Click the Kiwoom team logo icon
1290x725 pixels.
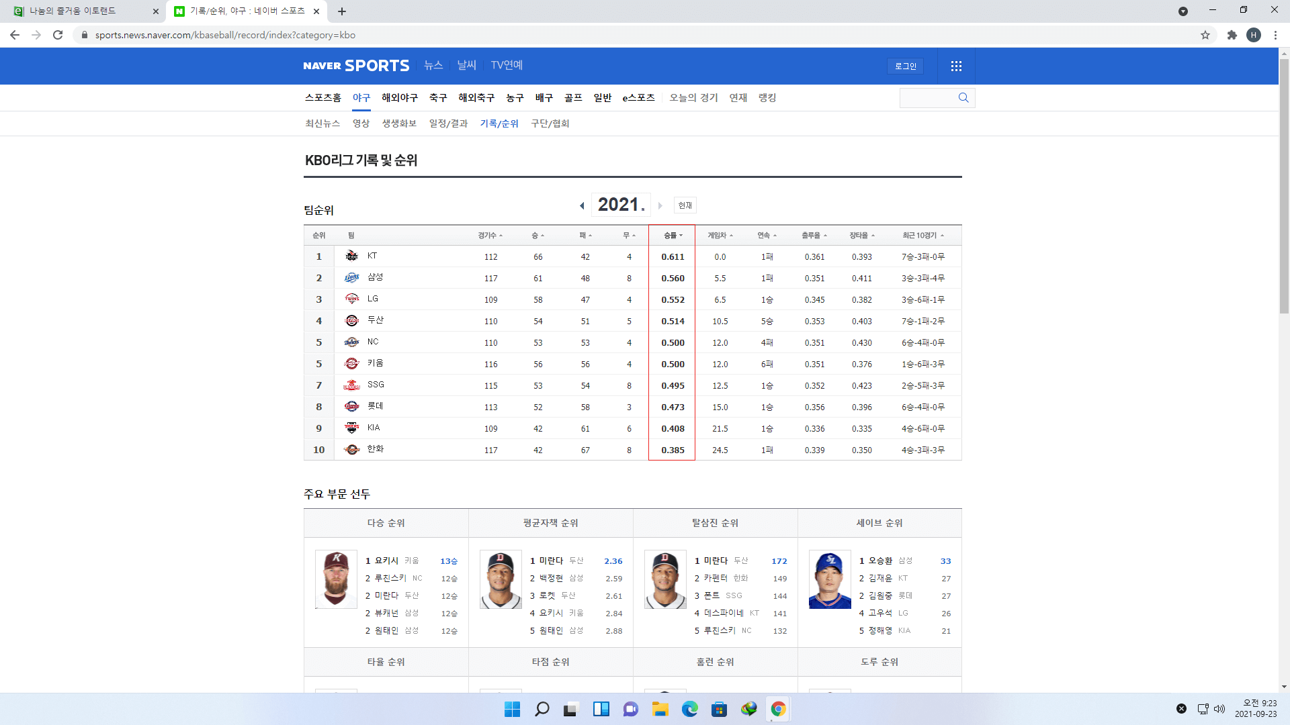[351, 363]
